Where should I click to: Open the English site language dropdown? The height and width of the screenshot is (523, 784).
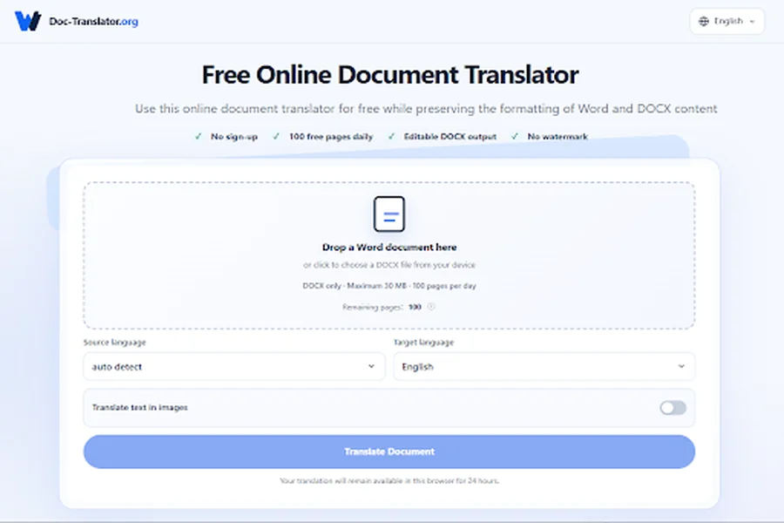click(727, 21)
